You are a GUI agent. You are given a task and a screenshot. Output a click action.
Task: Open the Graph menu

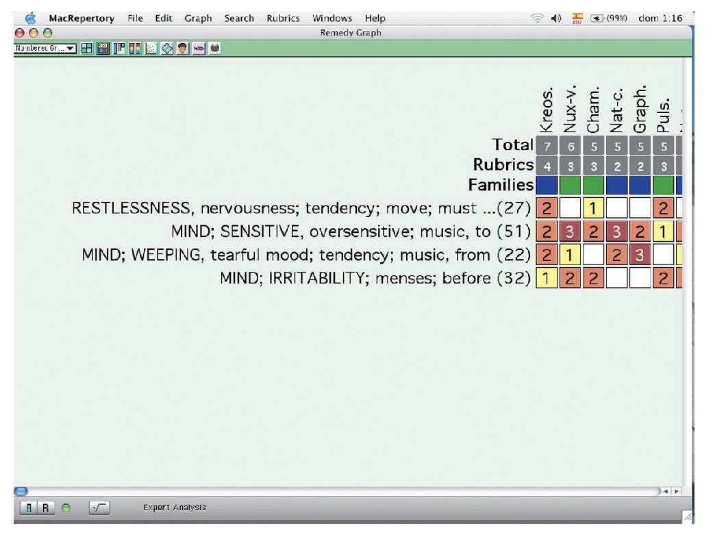click(x=198, y=18)
